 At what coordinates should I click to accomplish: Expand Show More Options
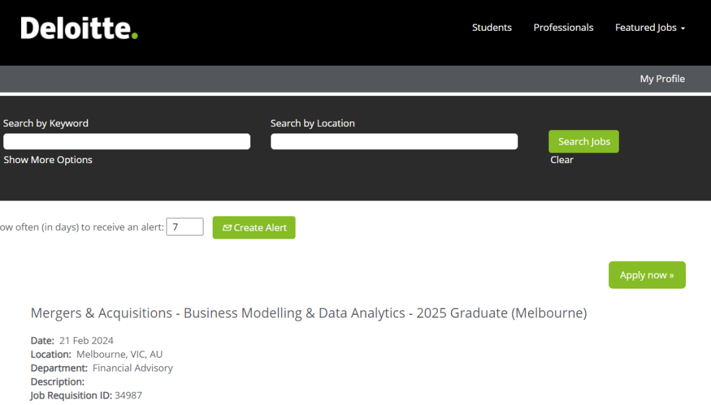click(x=48, y=160)
